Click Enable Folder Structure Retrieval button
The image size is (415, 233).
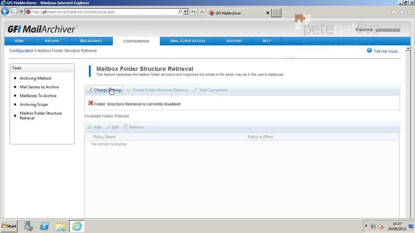(x=157, y=90)
